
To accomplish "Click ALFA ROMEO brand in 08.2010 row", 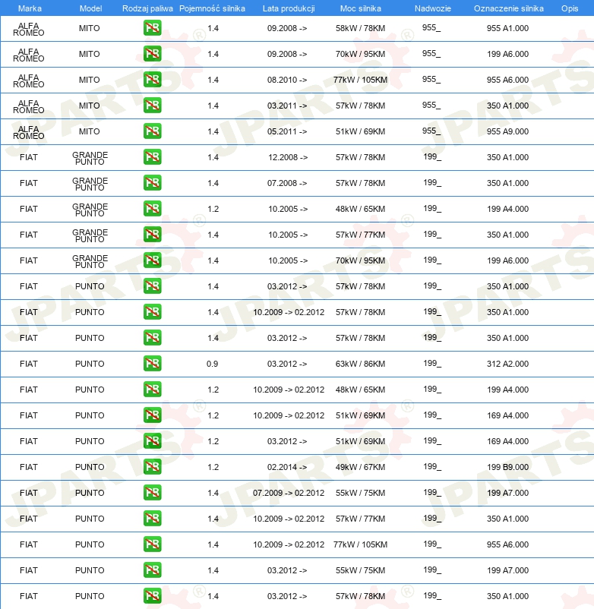I will pyautogui.click(x=28, y=80).
